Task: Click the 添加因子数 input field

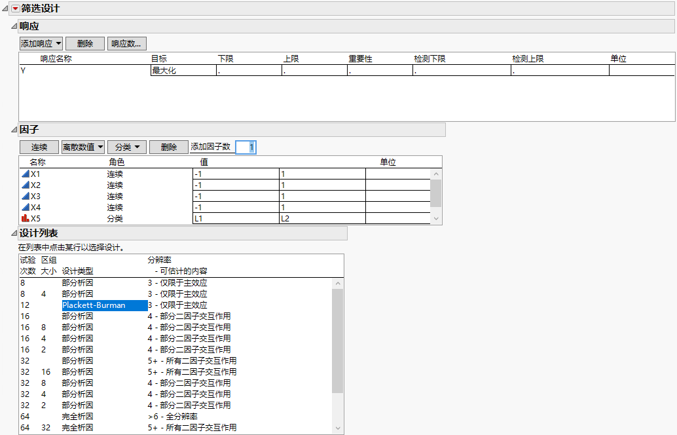Action: click(246, 147)
